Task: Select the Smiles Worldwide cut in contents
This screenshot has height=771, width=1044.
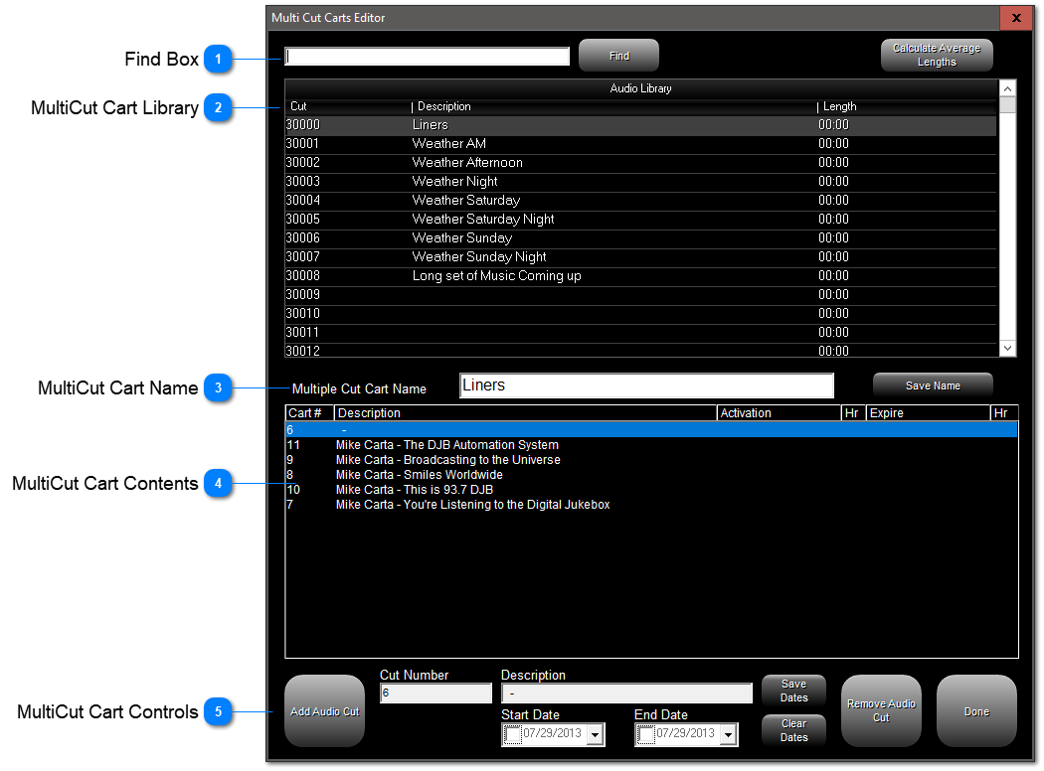Action: click(651, 475)
